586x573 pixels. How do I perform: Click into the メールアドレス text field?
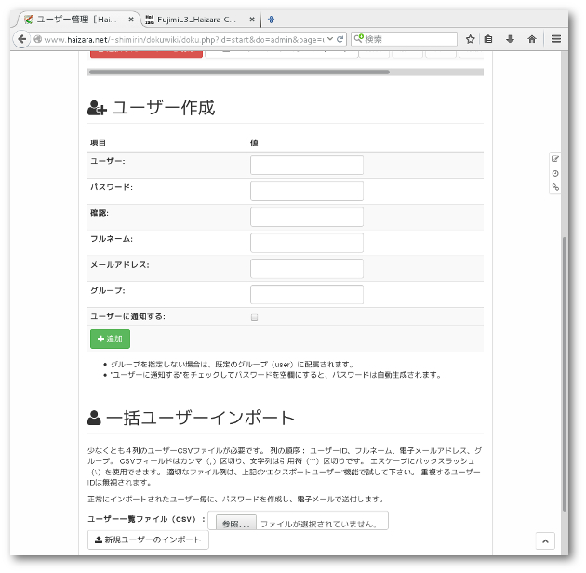306,269
